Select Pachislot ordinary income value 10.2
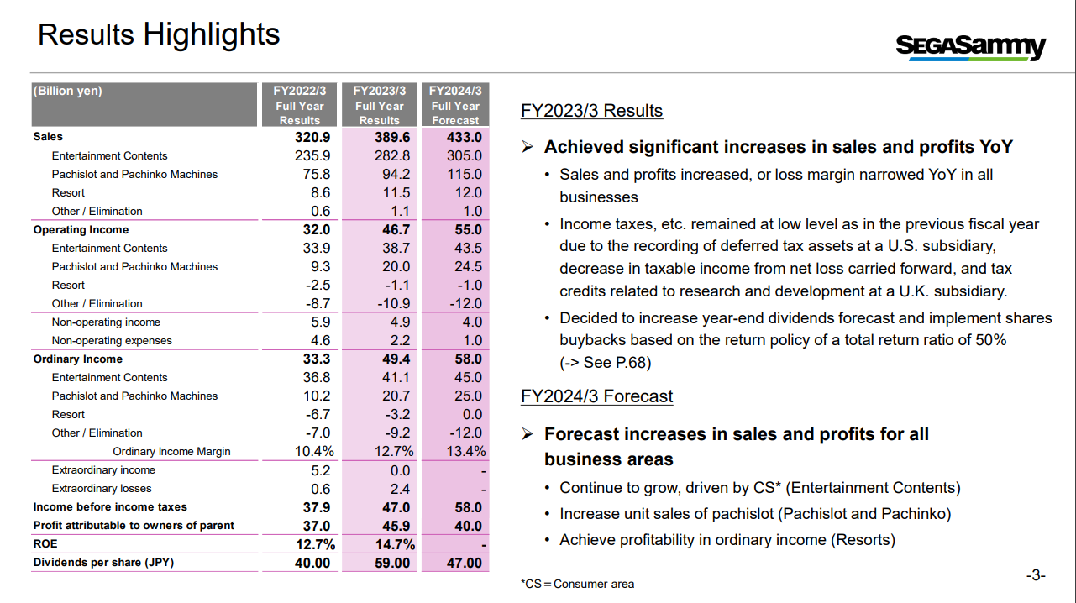The height and width of the screenshot is (603, 1076). click(x=317, y=396)
